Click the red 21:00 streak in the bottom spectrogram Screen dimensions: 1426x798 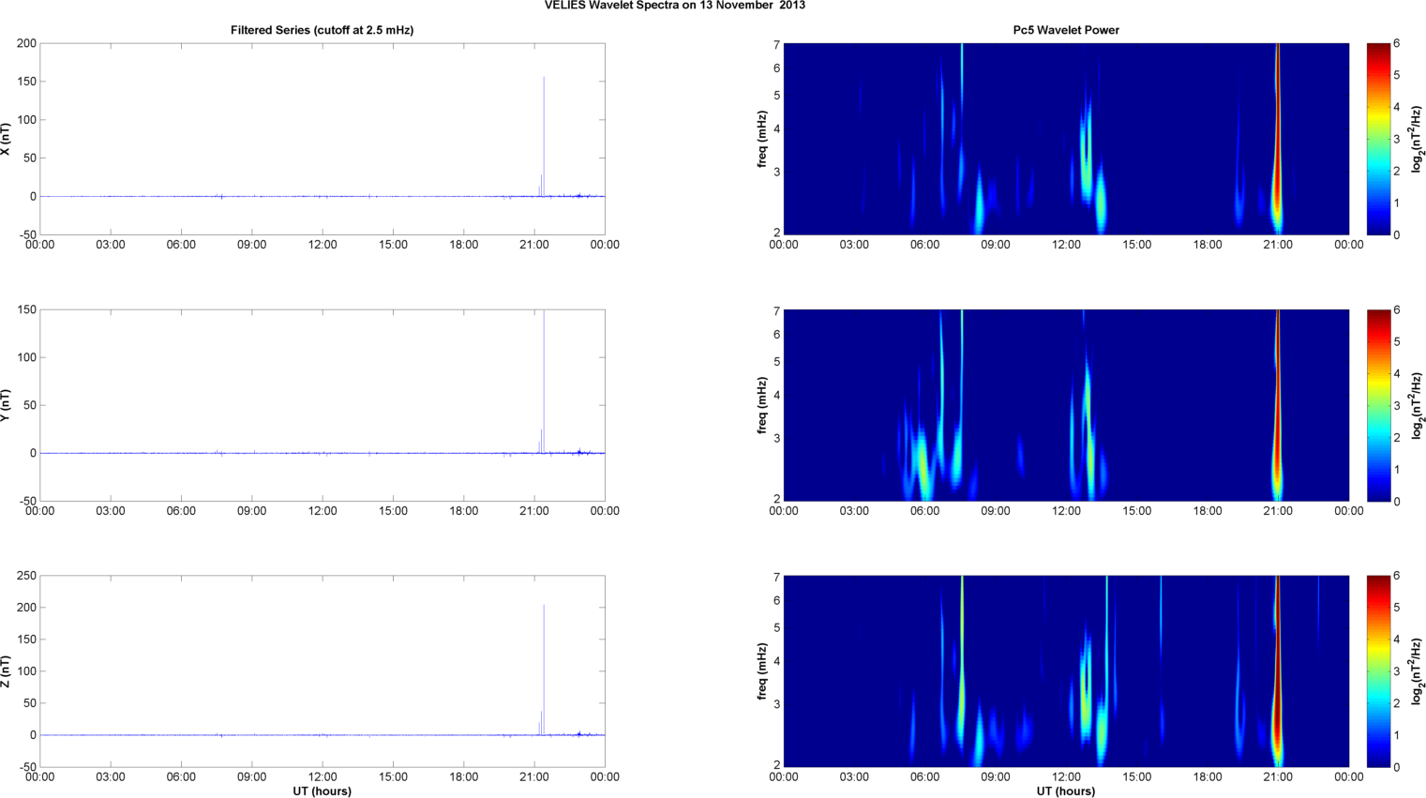[1277, 671]
